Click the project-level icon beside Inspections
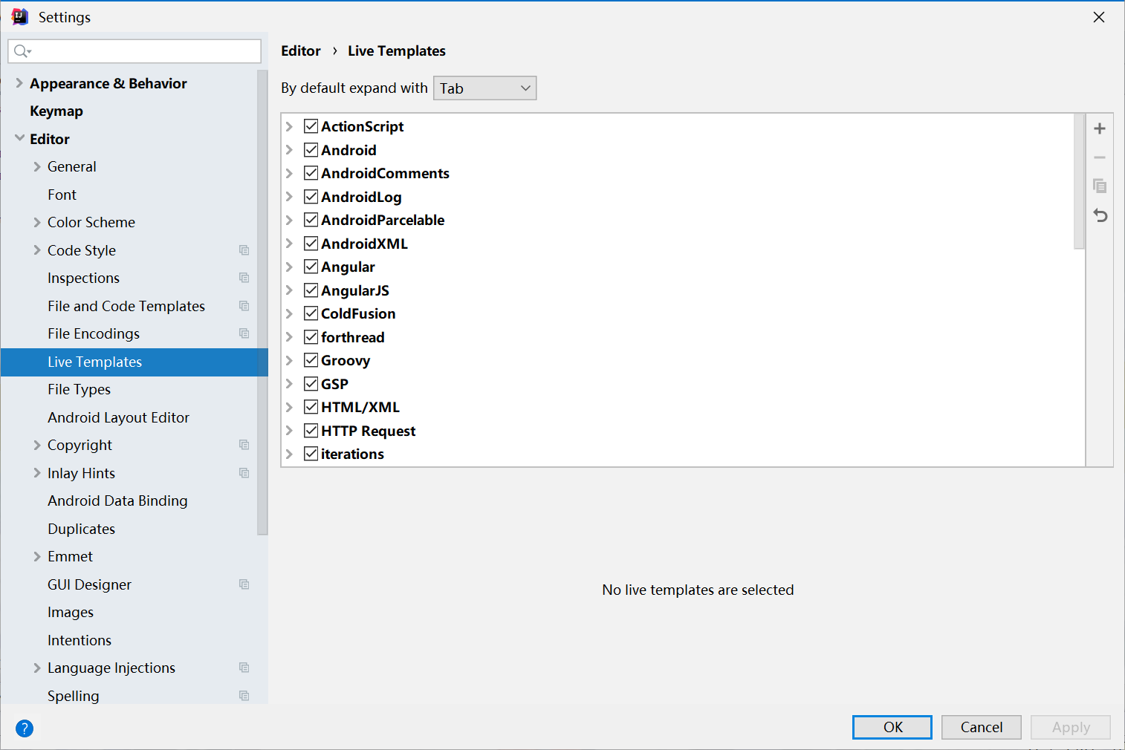Screen dimensions: 1125x750 click(244, 278)
